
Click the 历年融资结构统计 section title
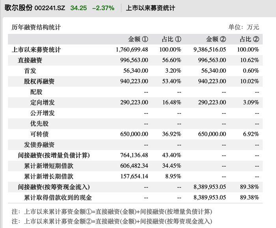pyautogui.click(x=36, y=27)
